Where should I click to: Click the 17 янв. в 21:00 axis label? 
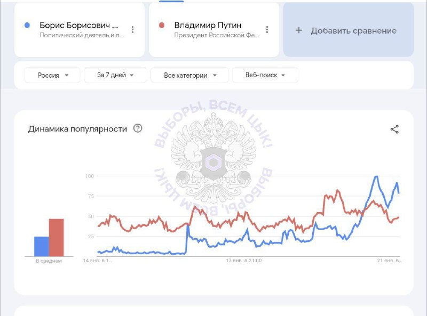[x=244, y=261]
